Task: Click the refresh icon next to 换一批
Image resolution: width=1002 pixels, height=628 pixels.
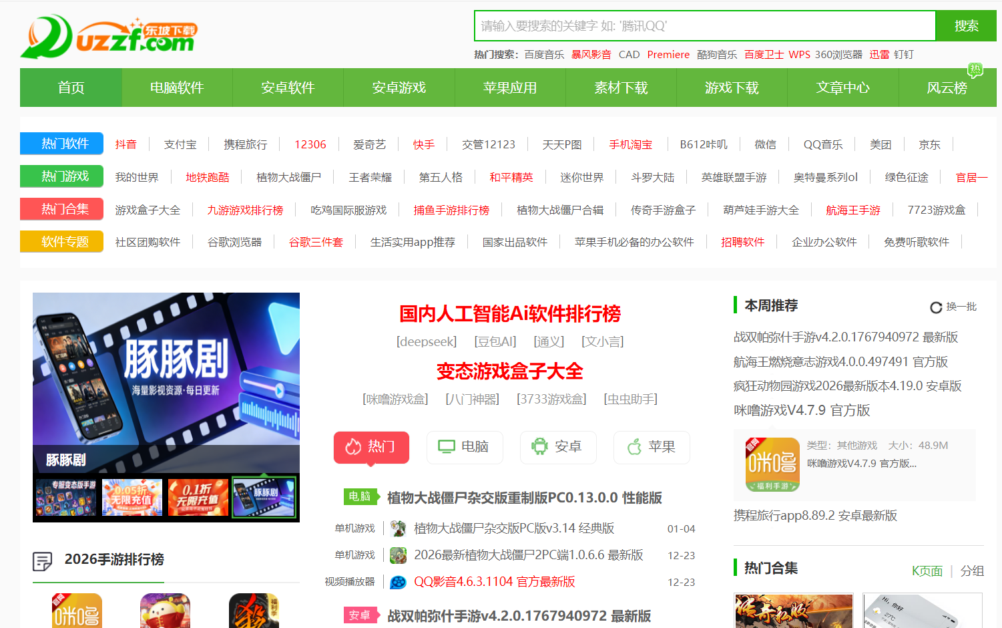Action: 936,307
